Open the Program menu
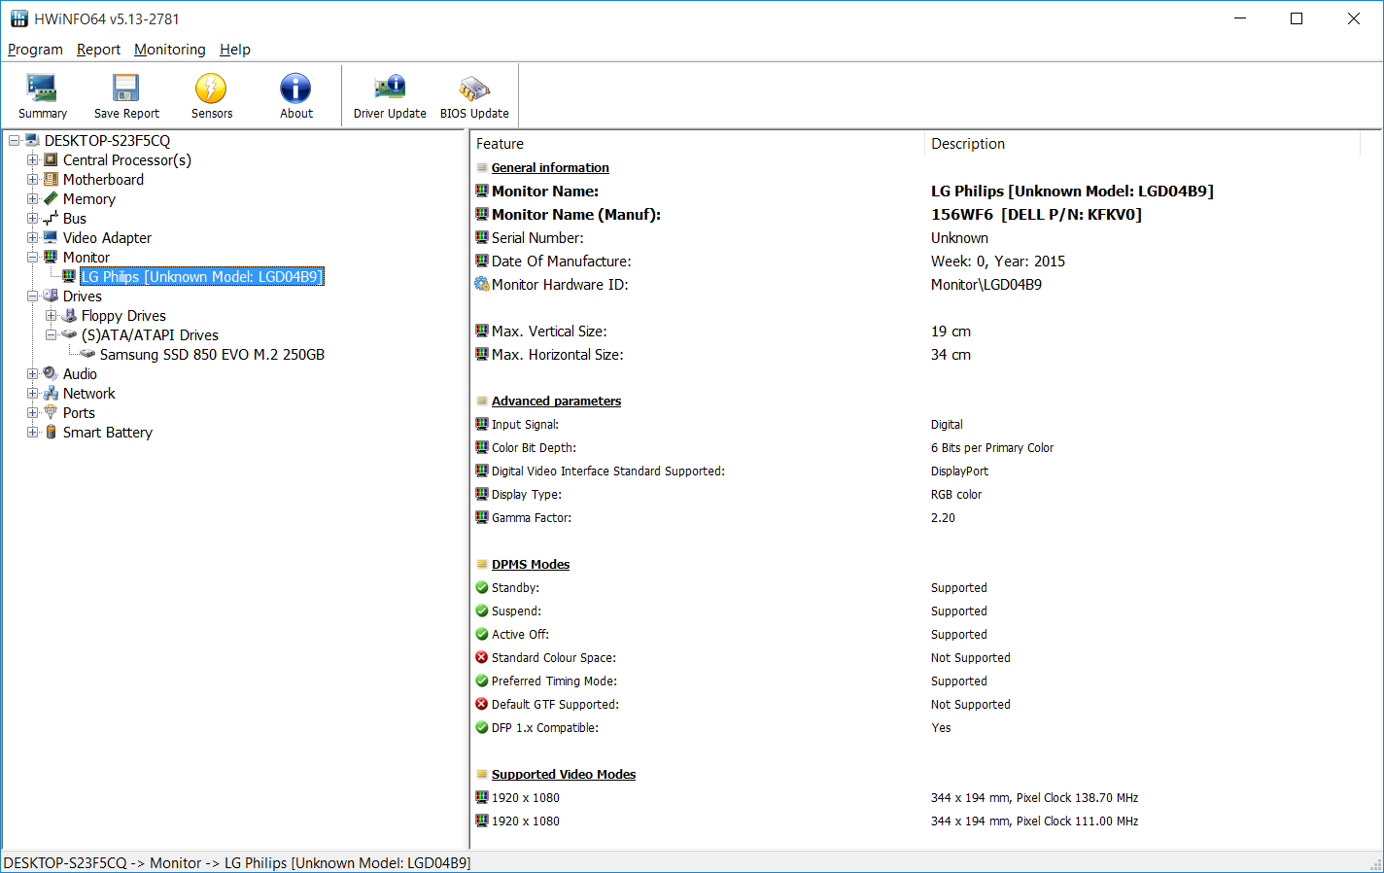1384x873 pixels. pyautogui.click(x=35, y=50)
